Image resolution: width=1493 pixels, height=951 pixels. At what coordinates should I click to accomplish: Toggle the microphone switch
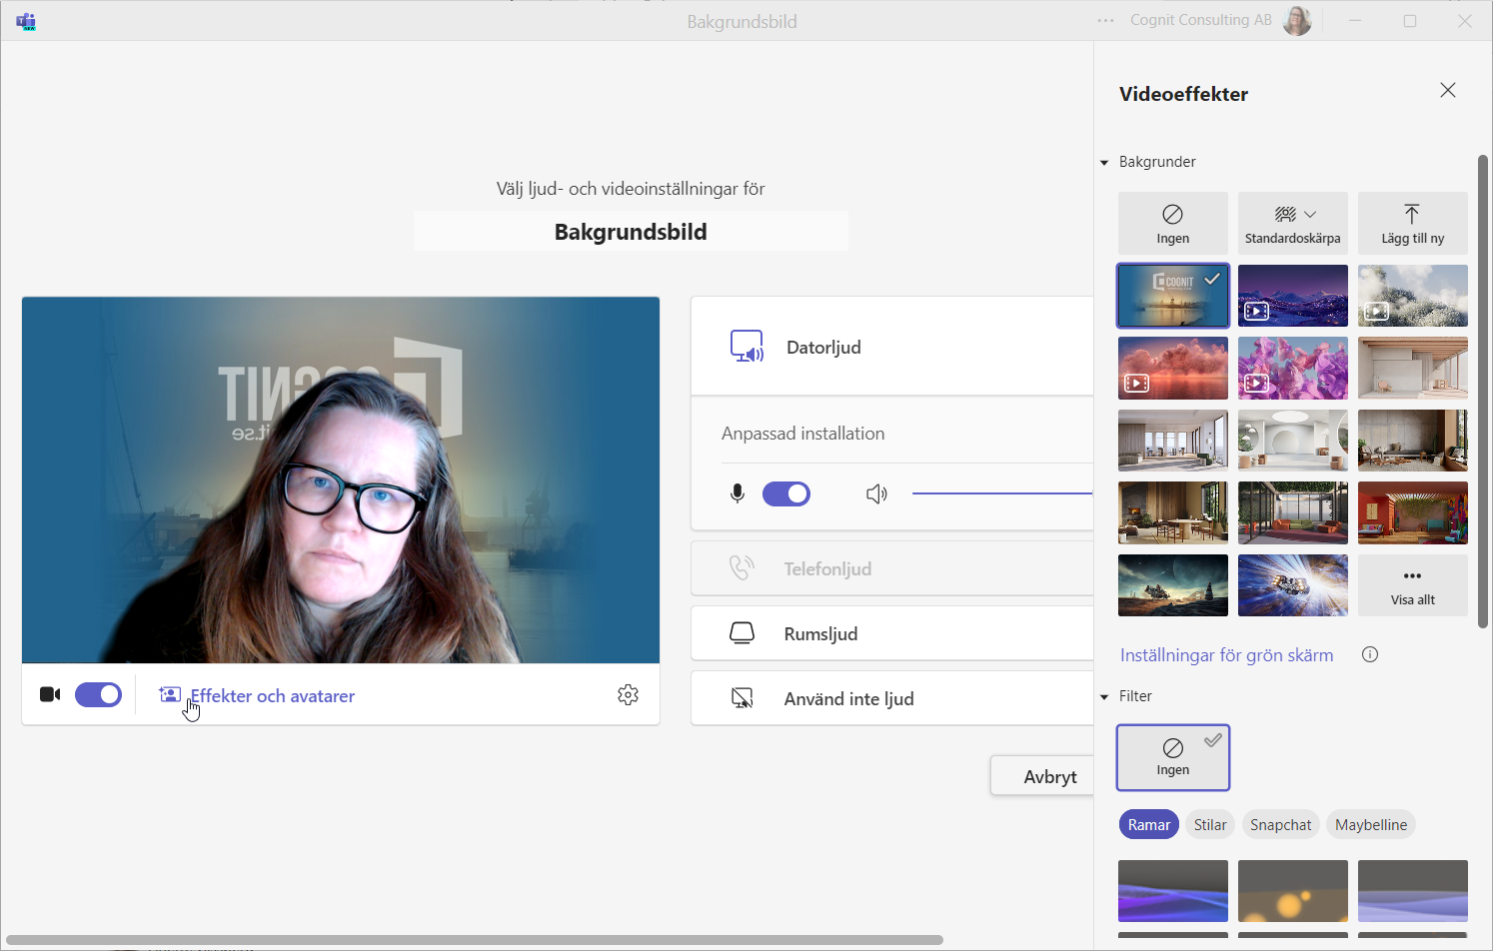click(x=786, y=493)
